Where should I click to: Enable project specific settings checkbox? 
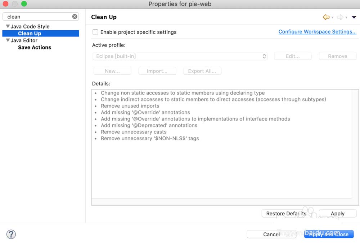click(x=95, y=32)
